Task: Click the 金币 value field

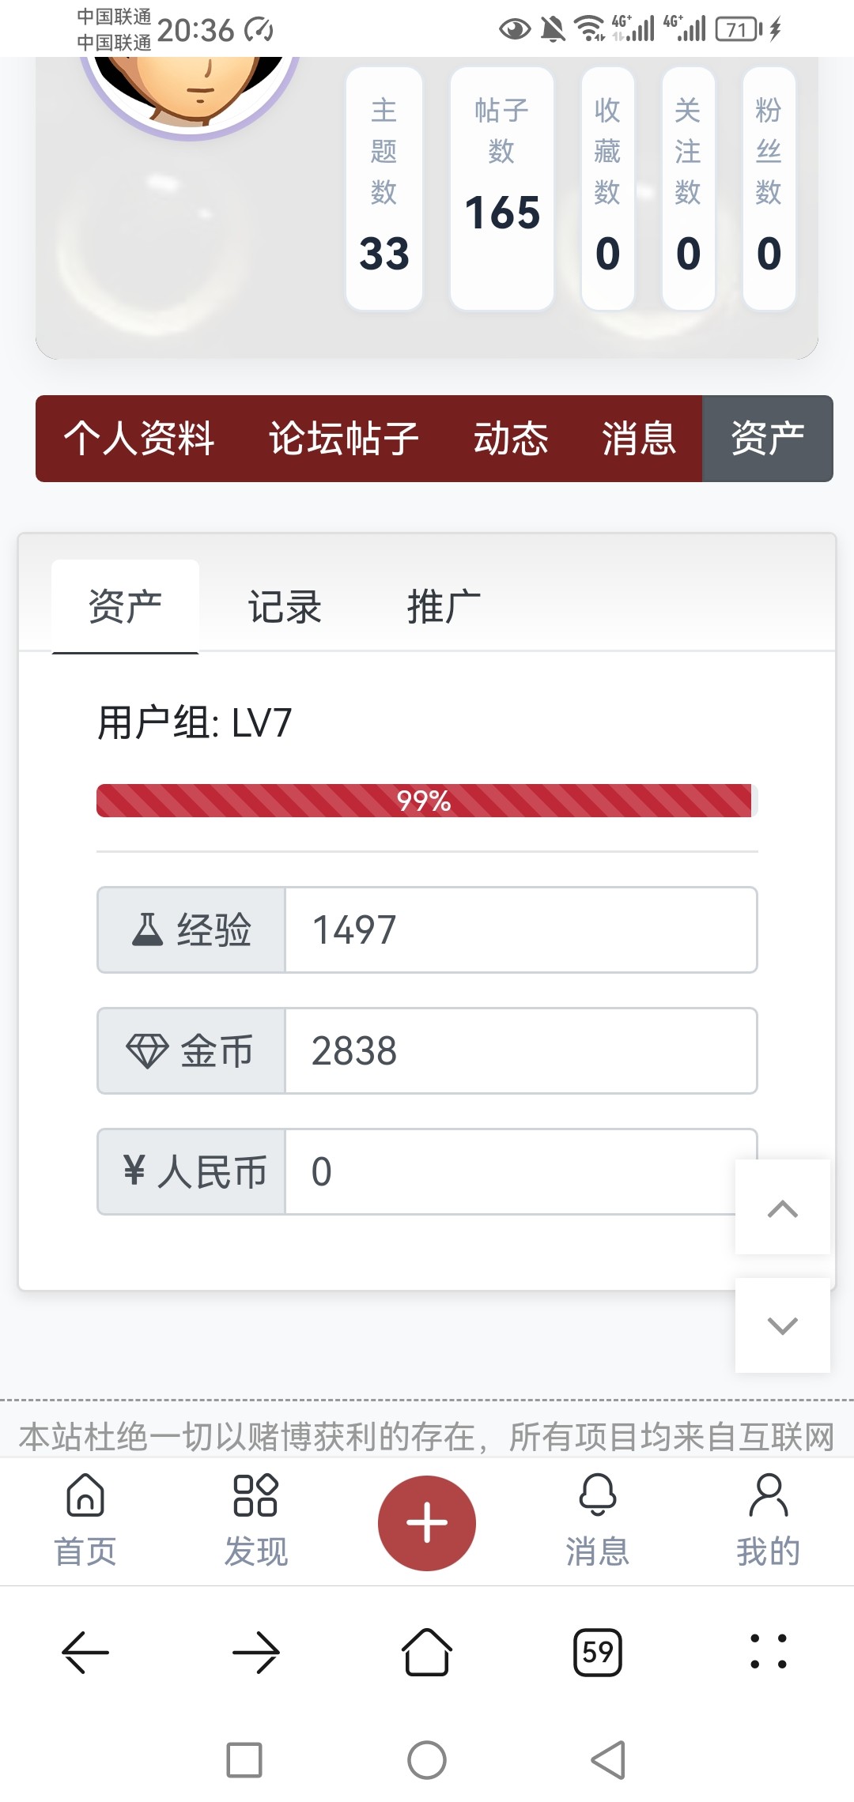Action: (x=520, y=1050)
